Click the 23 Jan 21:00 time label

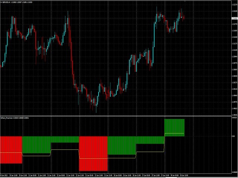tap(108, 175)
